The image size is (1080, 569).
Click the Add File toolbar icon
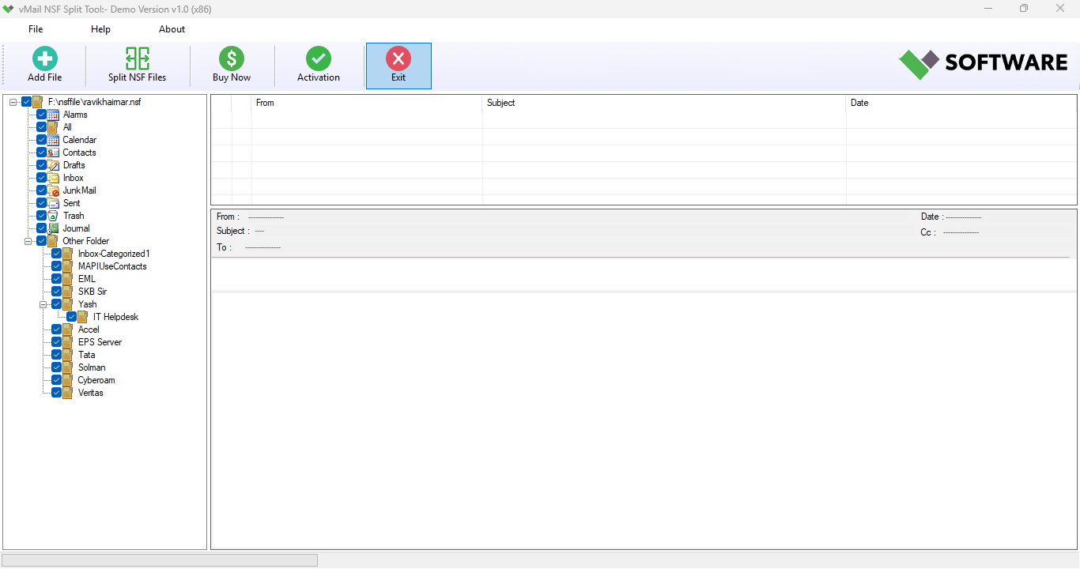coord(45,58)
